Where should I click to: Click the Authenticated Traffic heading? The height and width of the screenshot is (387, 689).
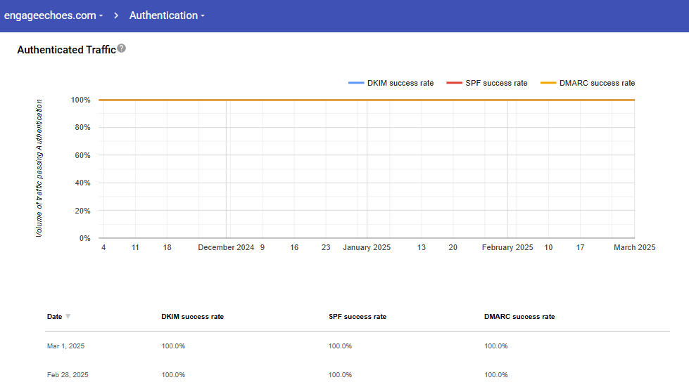(x=66, y=50)
